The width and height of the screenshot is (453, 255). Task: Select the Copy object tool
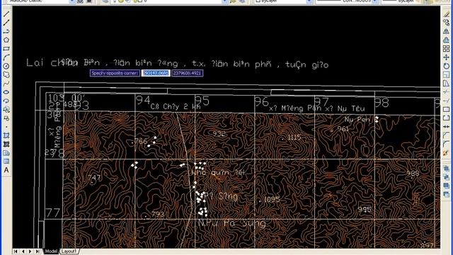(447, 23)
